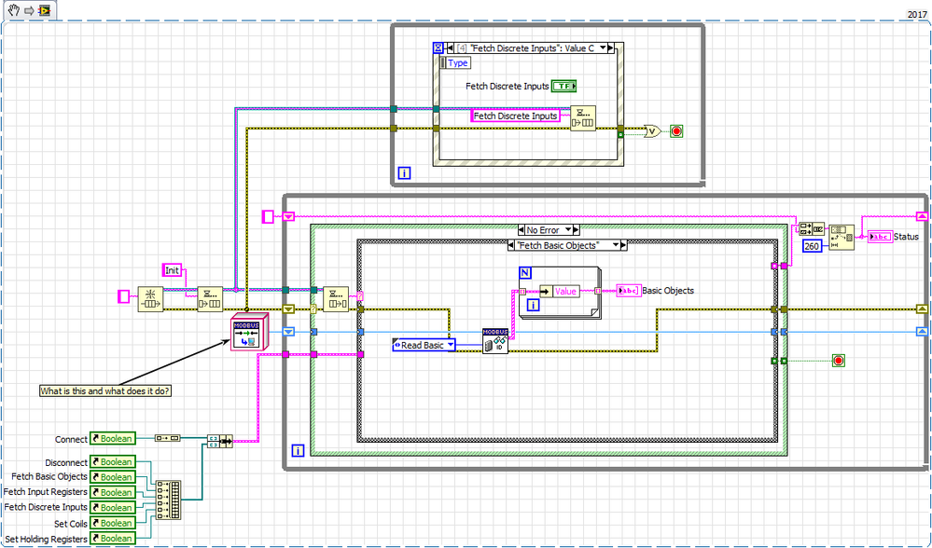
Task: Click the hand cursor icon in snippet header
Action: tap(15, 10)
